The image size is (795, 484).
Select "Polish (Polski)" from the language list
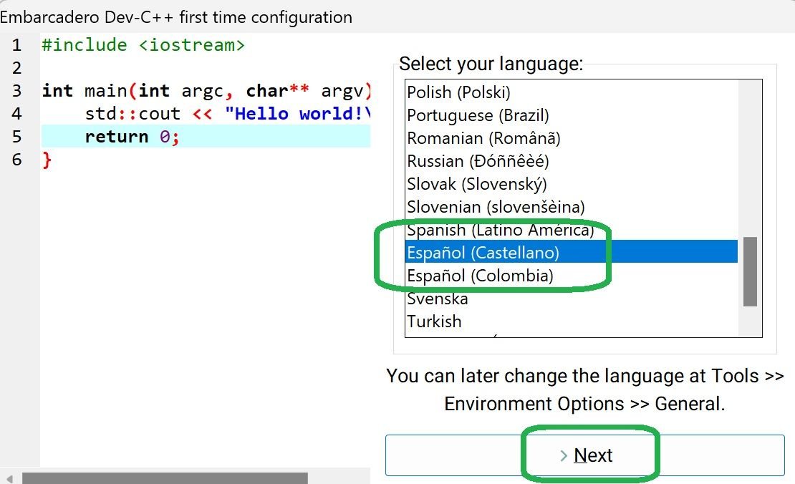(x=458, y=92)
